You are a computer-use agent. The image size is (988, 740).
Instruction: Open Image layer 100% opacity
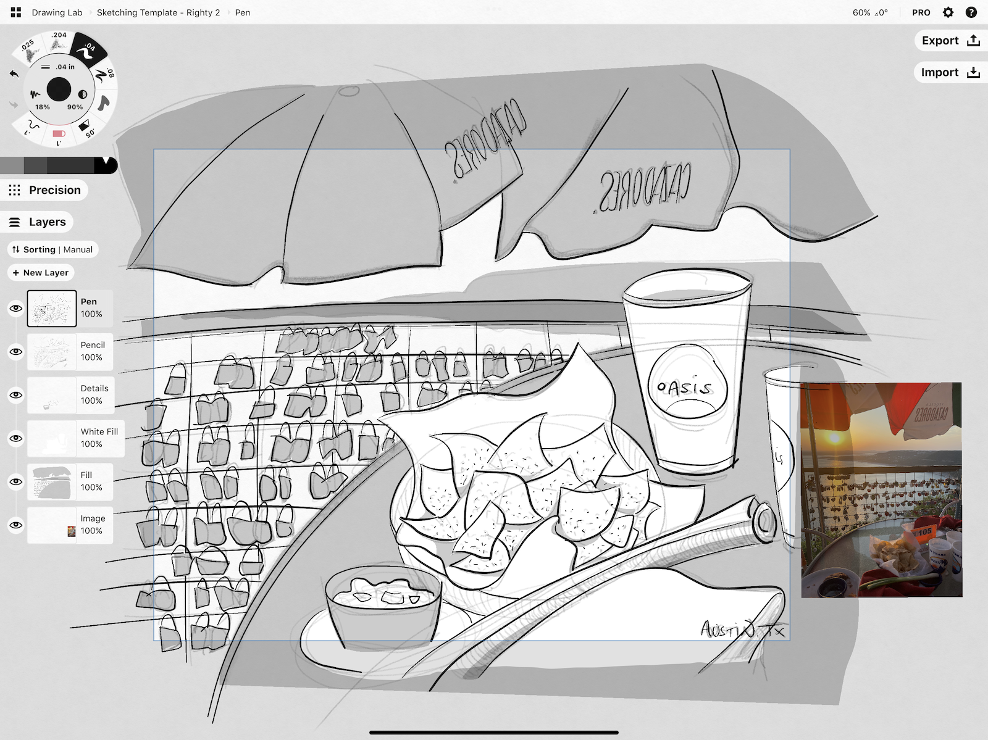click(x=91, y=531)
